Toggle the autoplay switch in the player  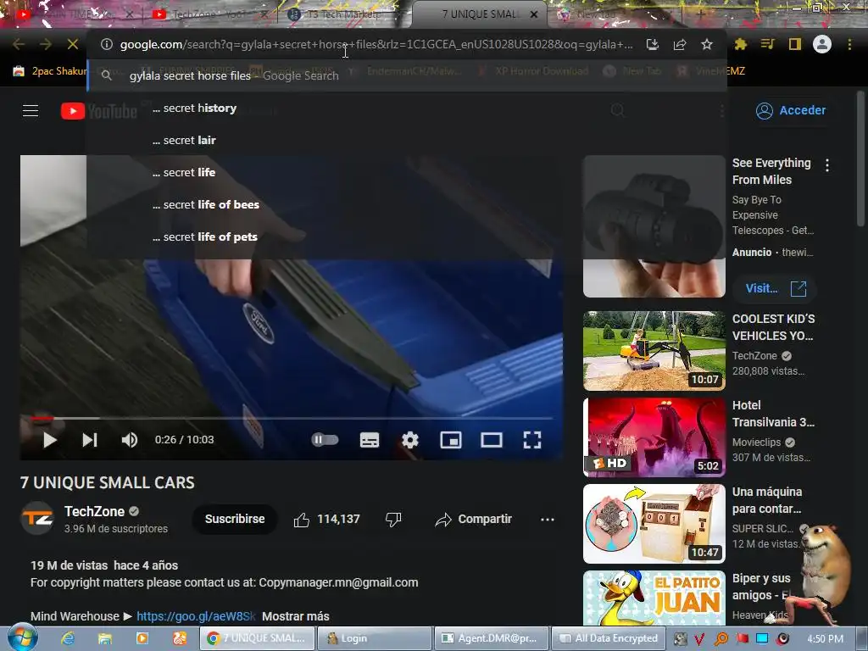(325, 440)
